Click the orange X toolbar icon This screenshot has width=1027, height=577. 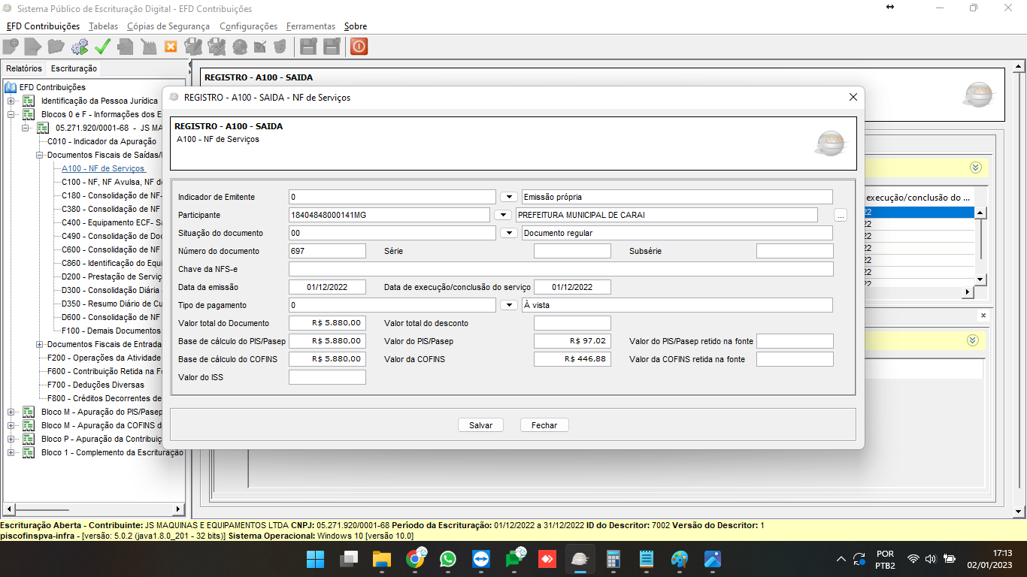point(171,47)
